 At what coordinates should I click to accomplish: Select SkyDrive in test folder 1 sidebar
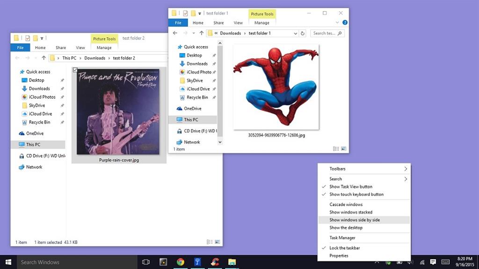(x=195, y=80)
